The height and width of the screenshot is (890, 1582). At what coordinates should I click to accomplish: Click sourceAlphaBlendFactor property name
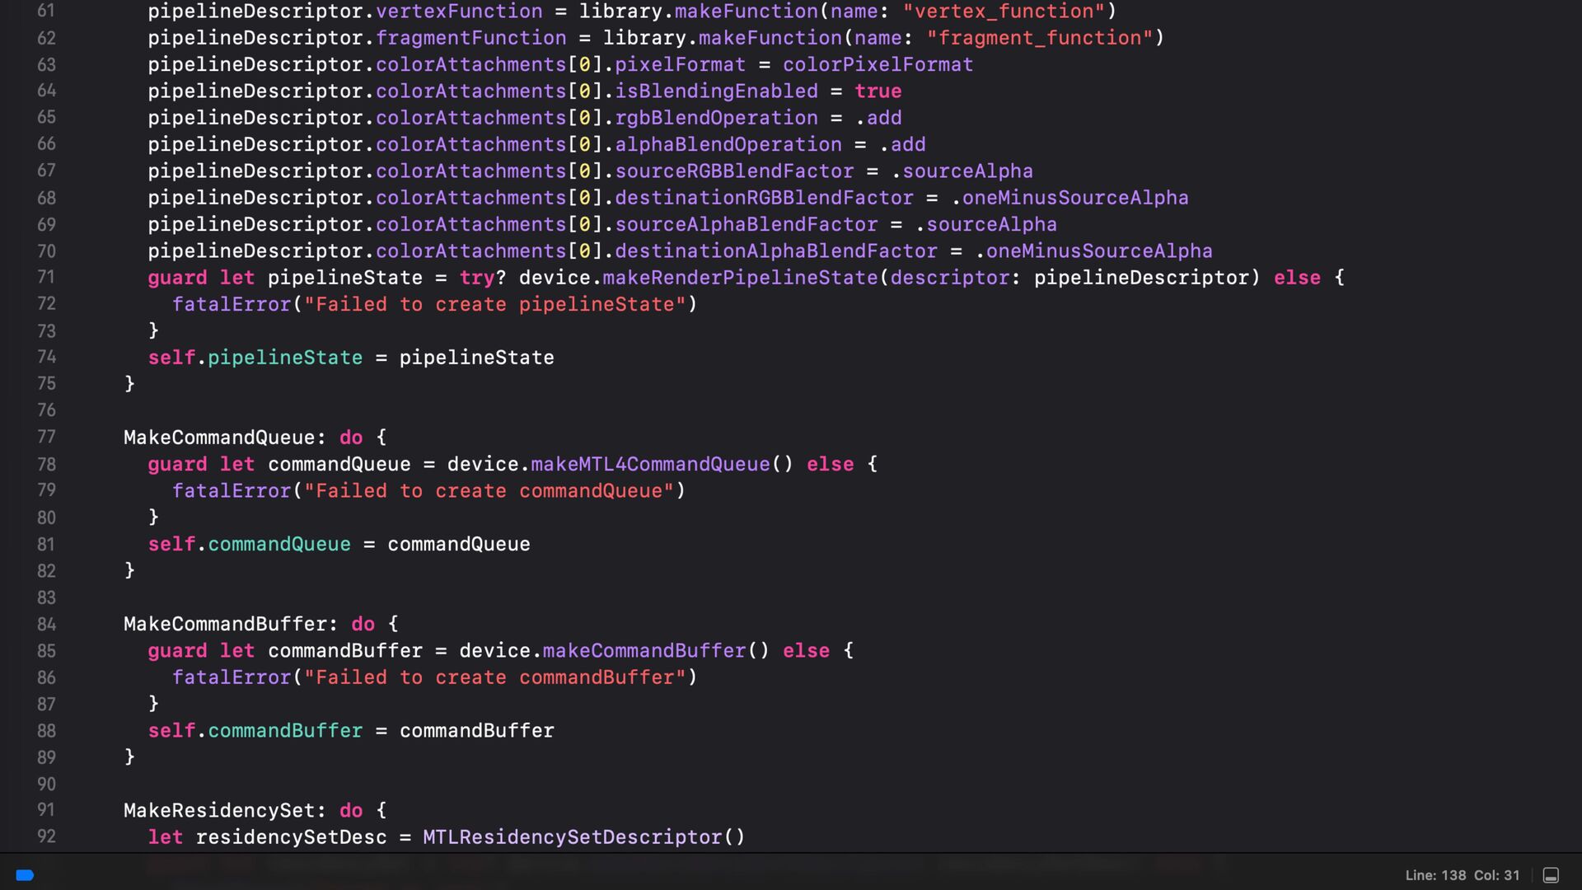[747, 225]
